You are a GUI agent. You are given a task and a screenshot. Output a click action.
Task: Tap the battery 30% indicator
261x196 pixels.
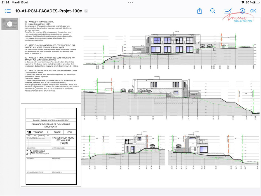click(x=252, y=2)
